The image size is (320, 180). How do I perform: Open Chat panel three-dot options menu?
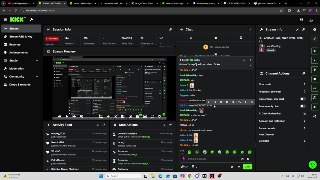pos(250,29)
